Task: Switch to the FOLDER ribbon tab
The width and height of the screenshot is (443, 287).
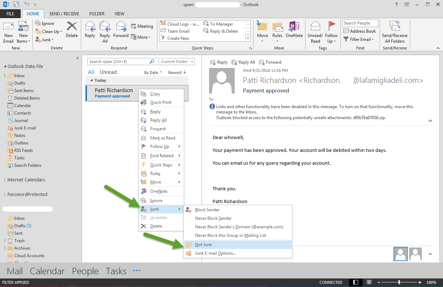Action: coord(97,14)
